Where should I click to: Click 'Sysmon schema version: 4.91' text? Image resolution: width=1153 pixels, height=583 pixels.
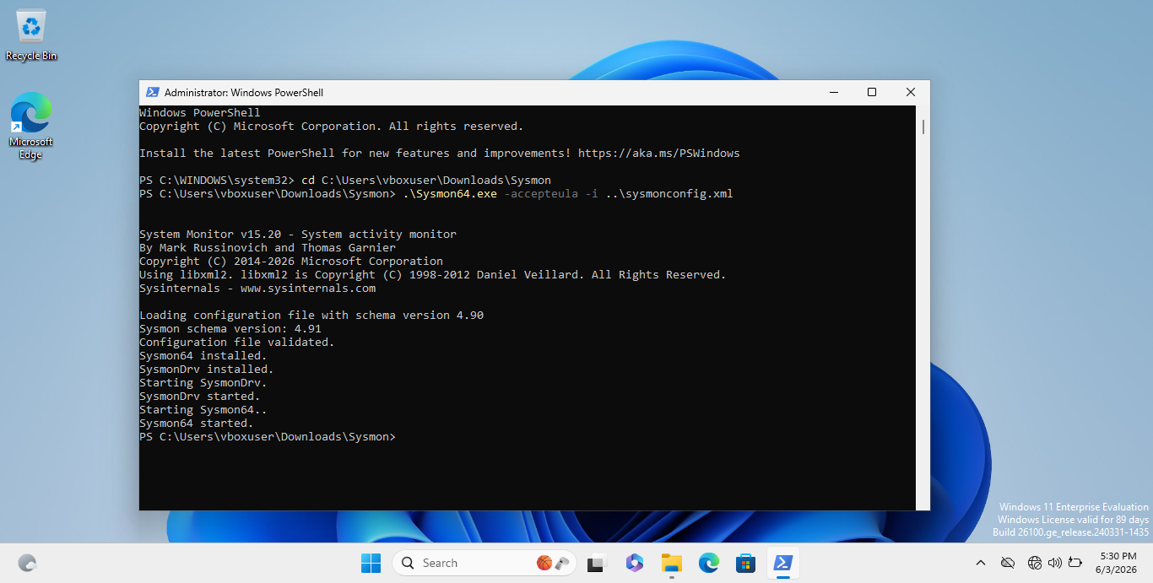coord(230,329)
